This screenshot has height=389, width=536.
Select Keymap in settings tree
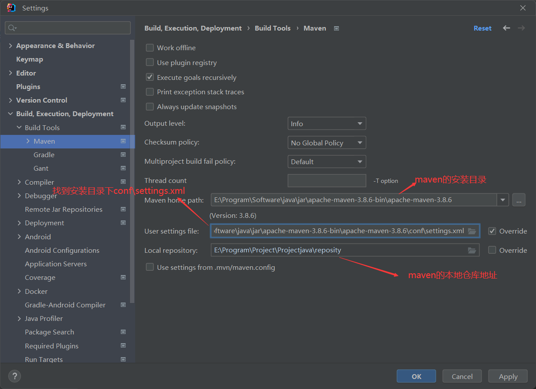coord(30,59)
